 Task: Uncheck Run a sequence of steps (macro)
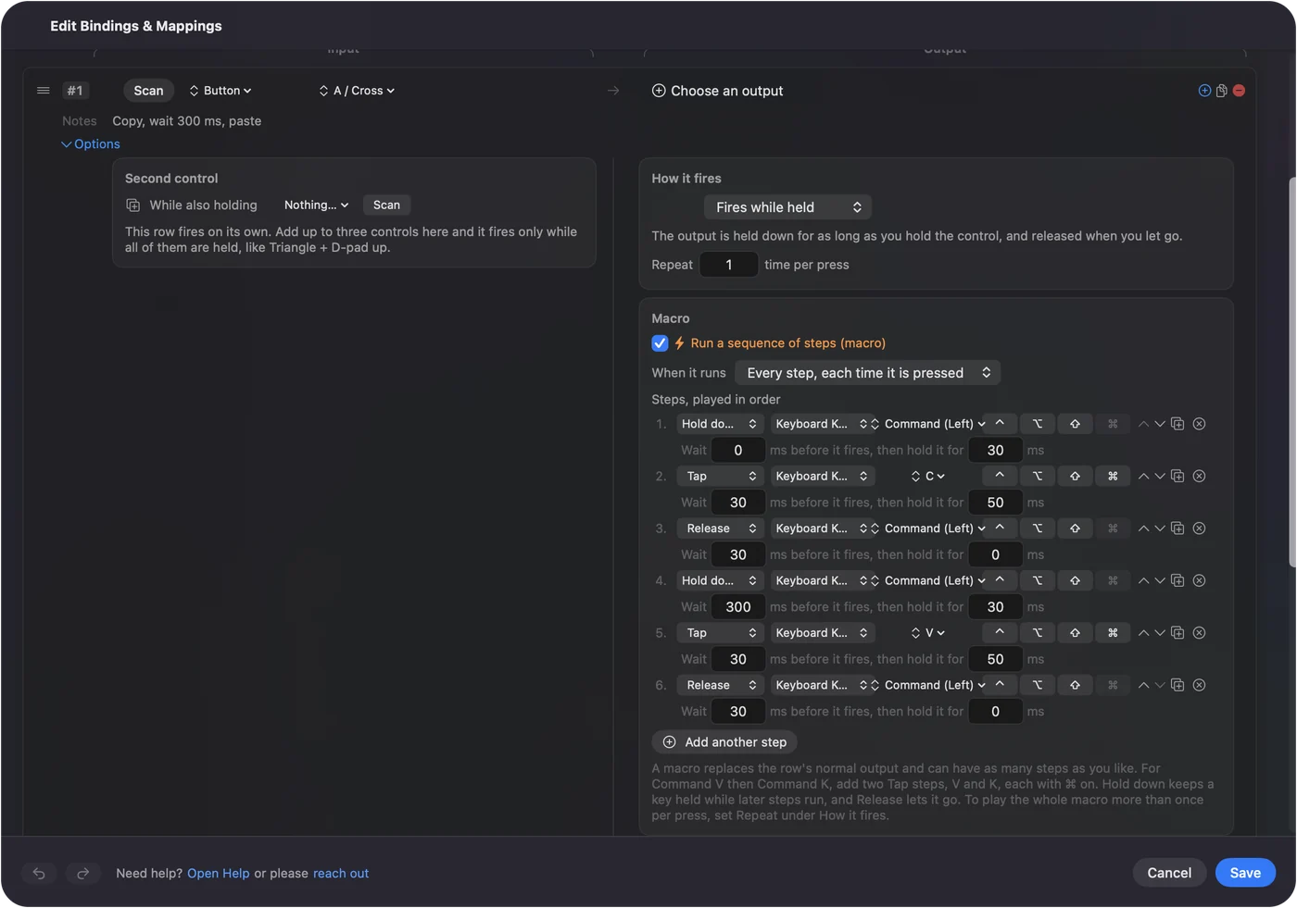coord(660,343)
